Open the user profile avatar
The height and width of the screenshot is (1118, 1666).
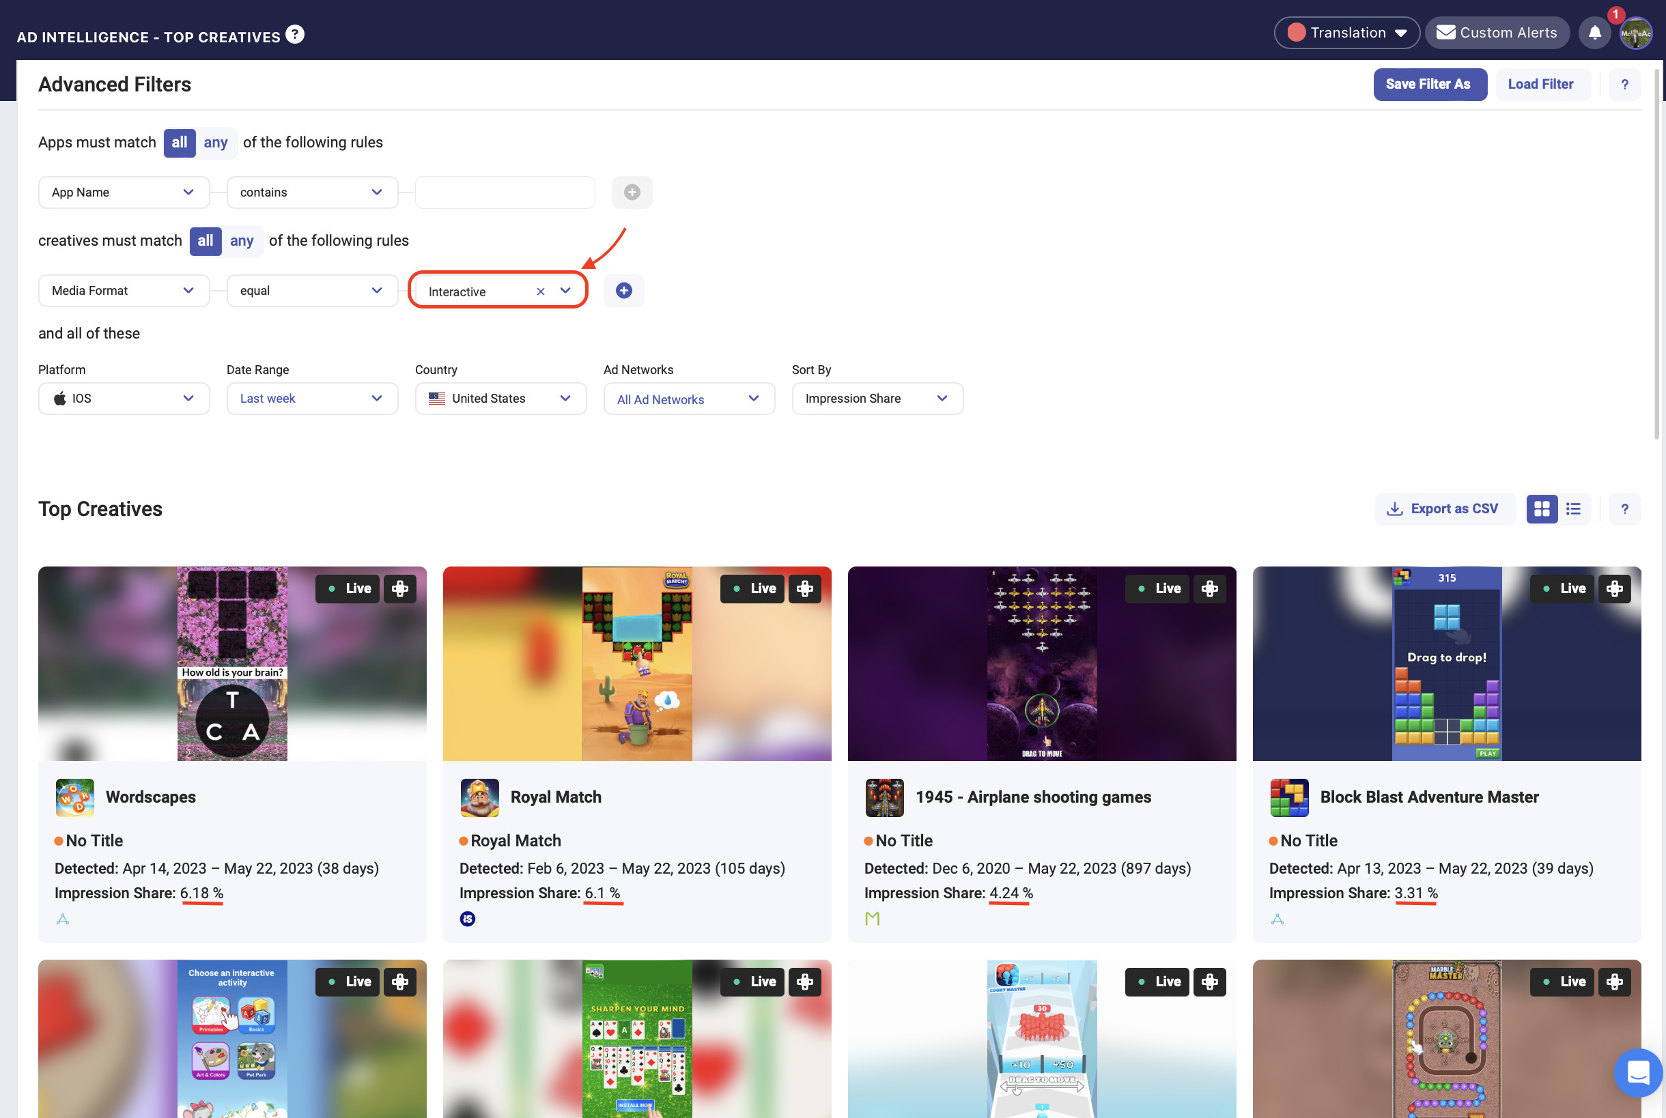[x=1635, y=33]
